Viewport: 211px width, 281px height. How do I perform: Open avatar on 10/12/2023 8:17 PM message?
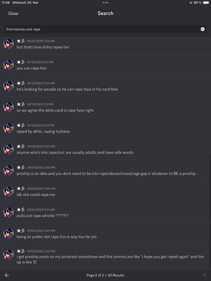(x=8, y=65)
